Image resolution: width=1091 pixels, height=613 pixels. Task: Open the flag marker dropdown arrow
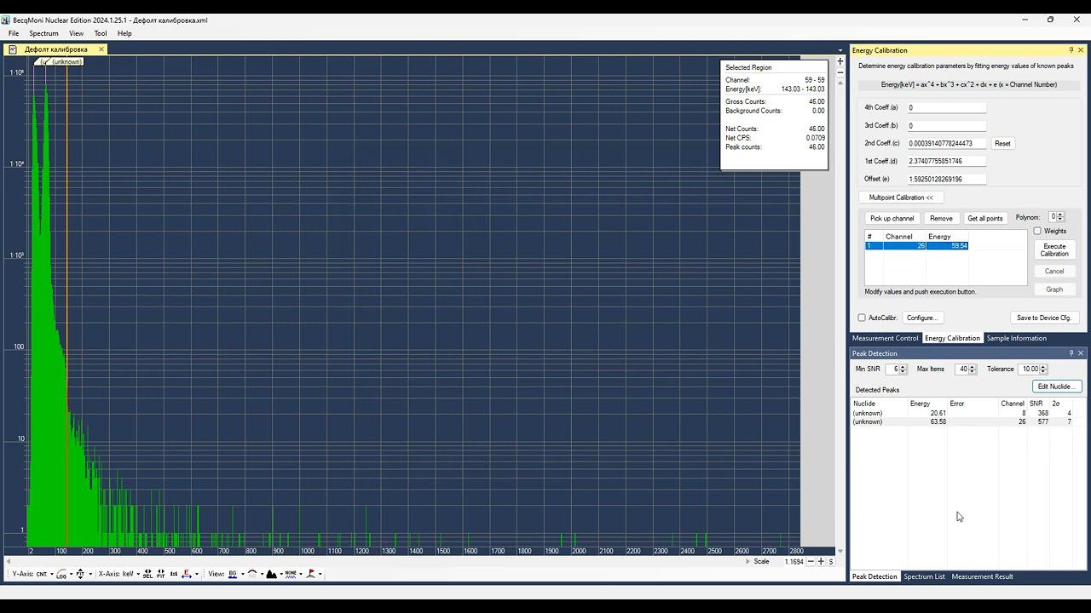pos(320,574)
